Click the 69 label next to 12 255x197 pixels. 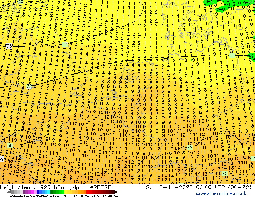[x=10, y=145]
